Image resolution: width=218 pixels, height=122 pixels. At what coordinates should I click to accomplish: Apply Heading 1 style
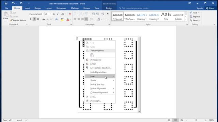coord(142,17)
